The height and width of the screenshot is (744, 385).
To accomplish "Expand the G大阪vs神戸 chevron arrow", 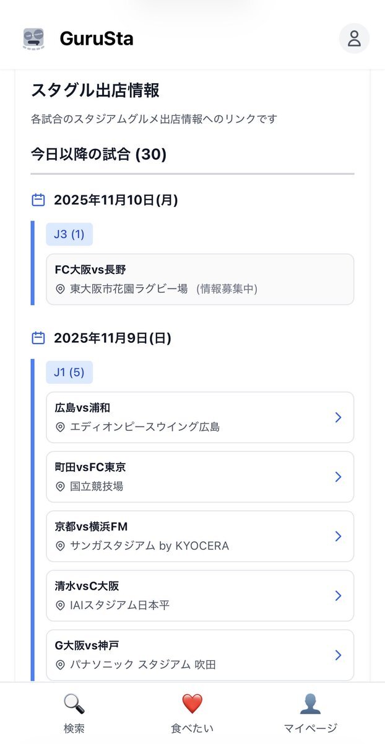I will [x=338, y=655].
